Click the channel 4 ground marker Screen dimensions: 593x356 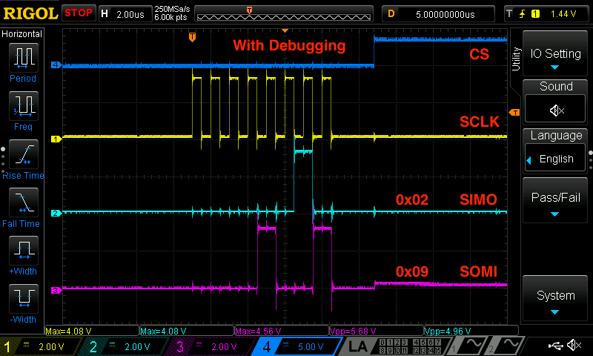pyautogui.click(x=56, y=65)
